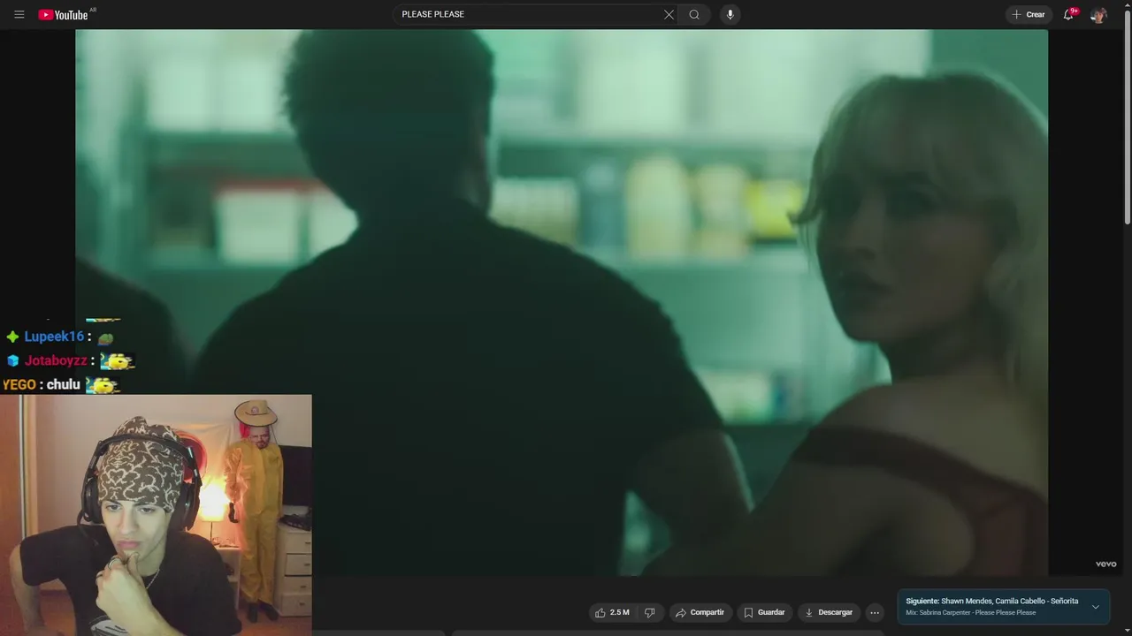The image size is (1132, 636).
Task: Open account avatar menu
Action: 1098,14
